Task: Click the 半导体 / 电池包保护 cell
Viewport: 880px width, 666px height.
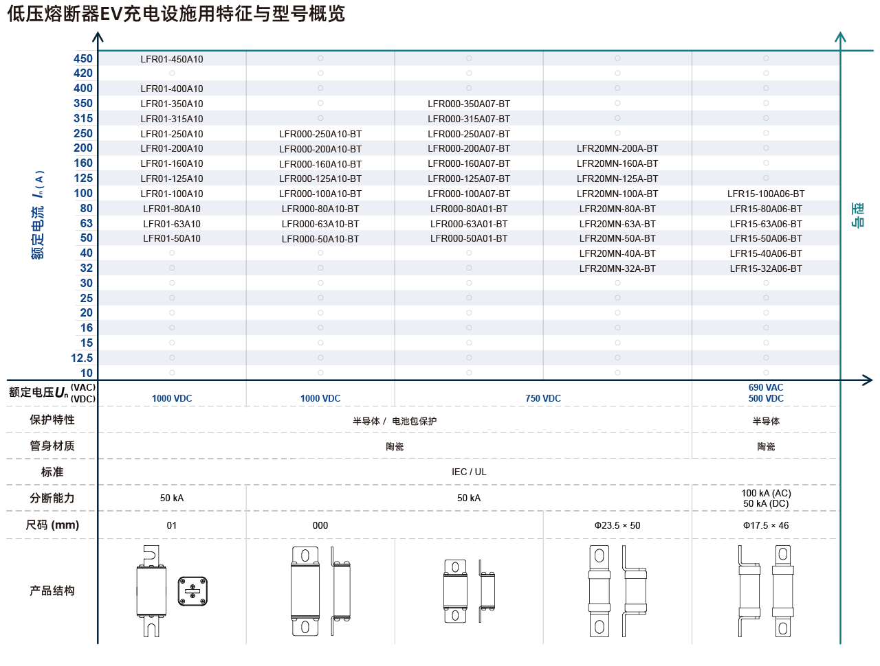Action: (x=395, y=421)
